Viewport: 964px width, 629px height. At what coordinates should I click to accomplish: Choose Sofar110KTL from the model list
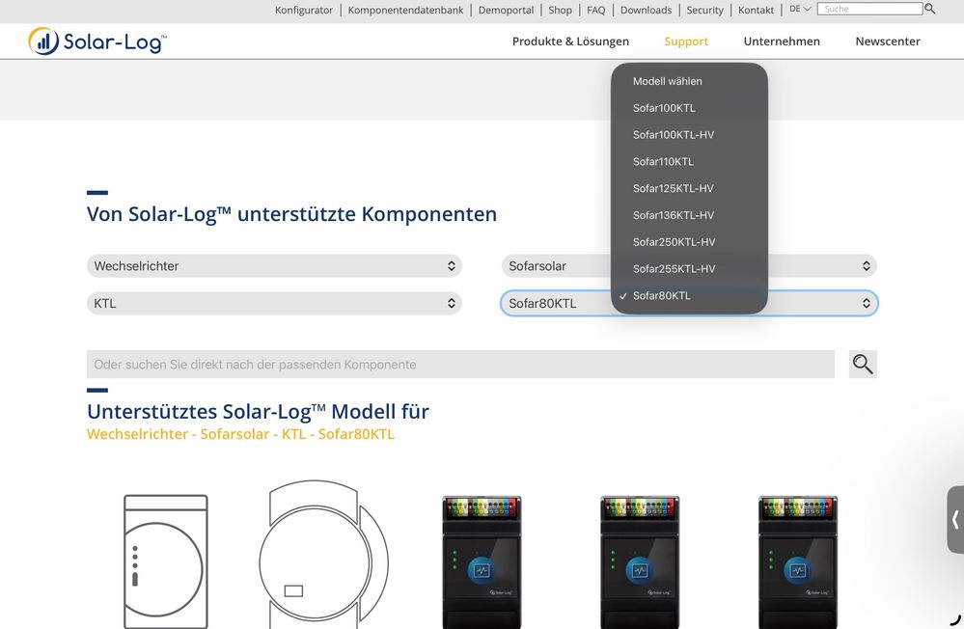663,162
